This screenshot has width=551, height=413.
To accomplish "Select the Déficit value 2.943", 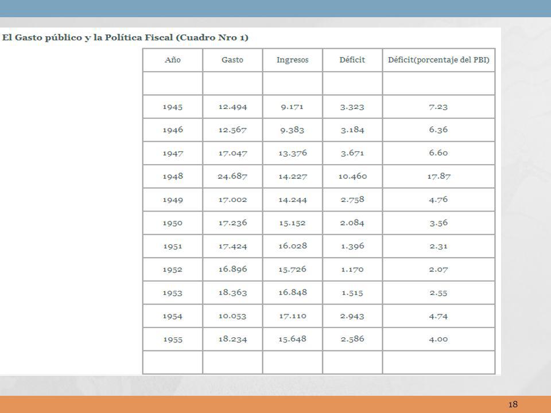I will point(352,316).
